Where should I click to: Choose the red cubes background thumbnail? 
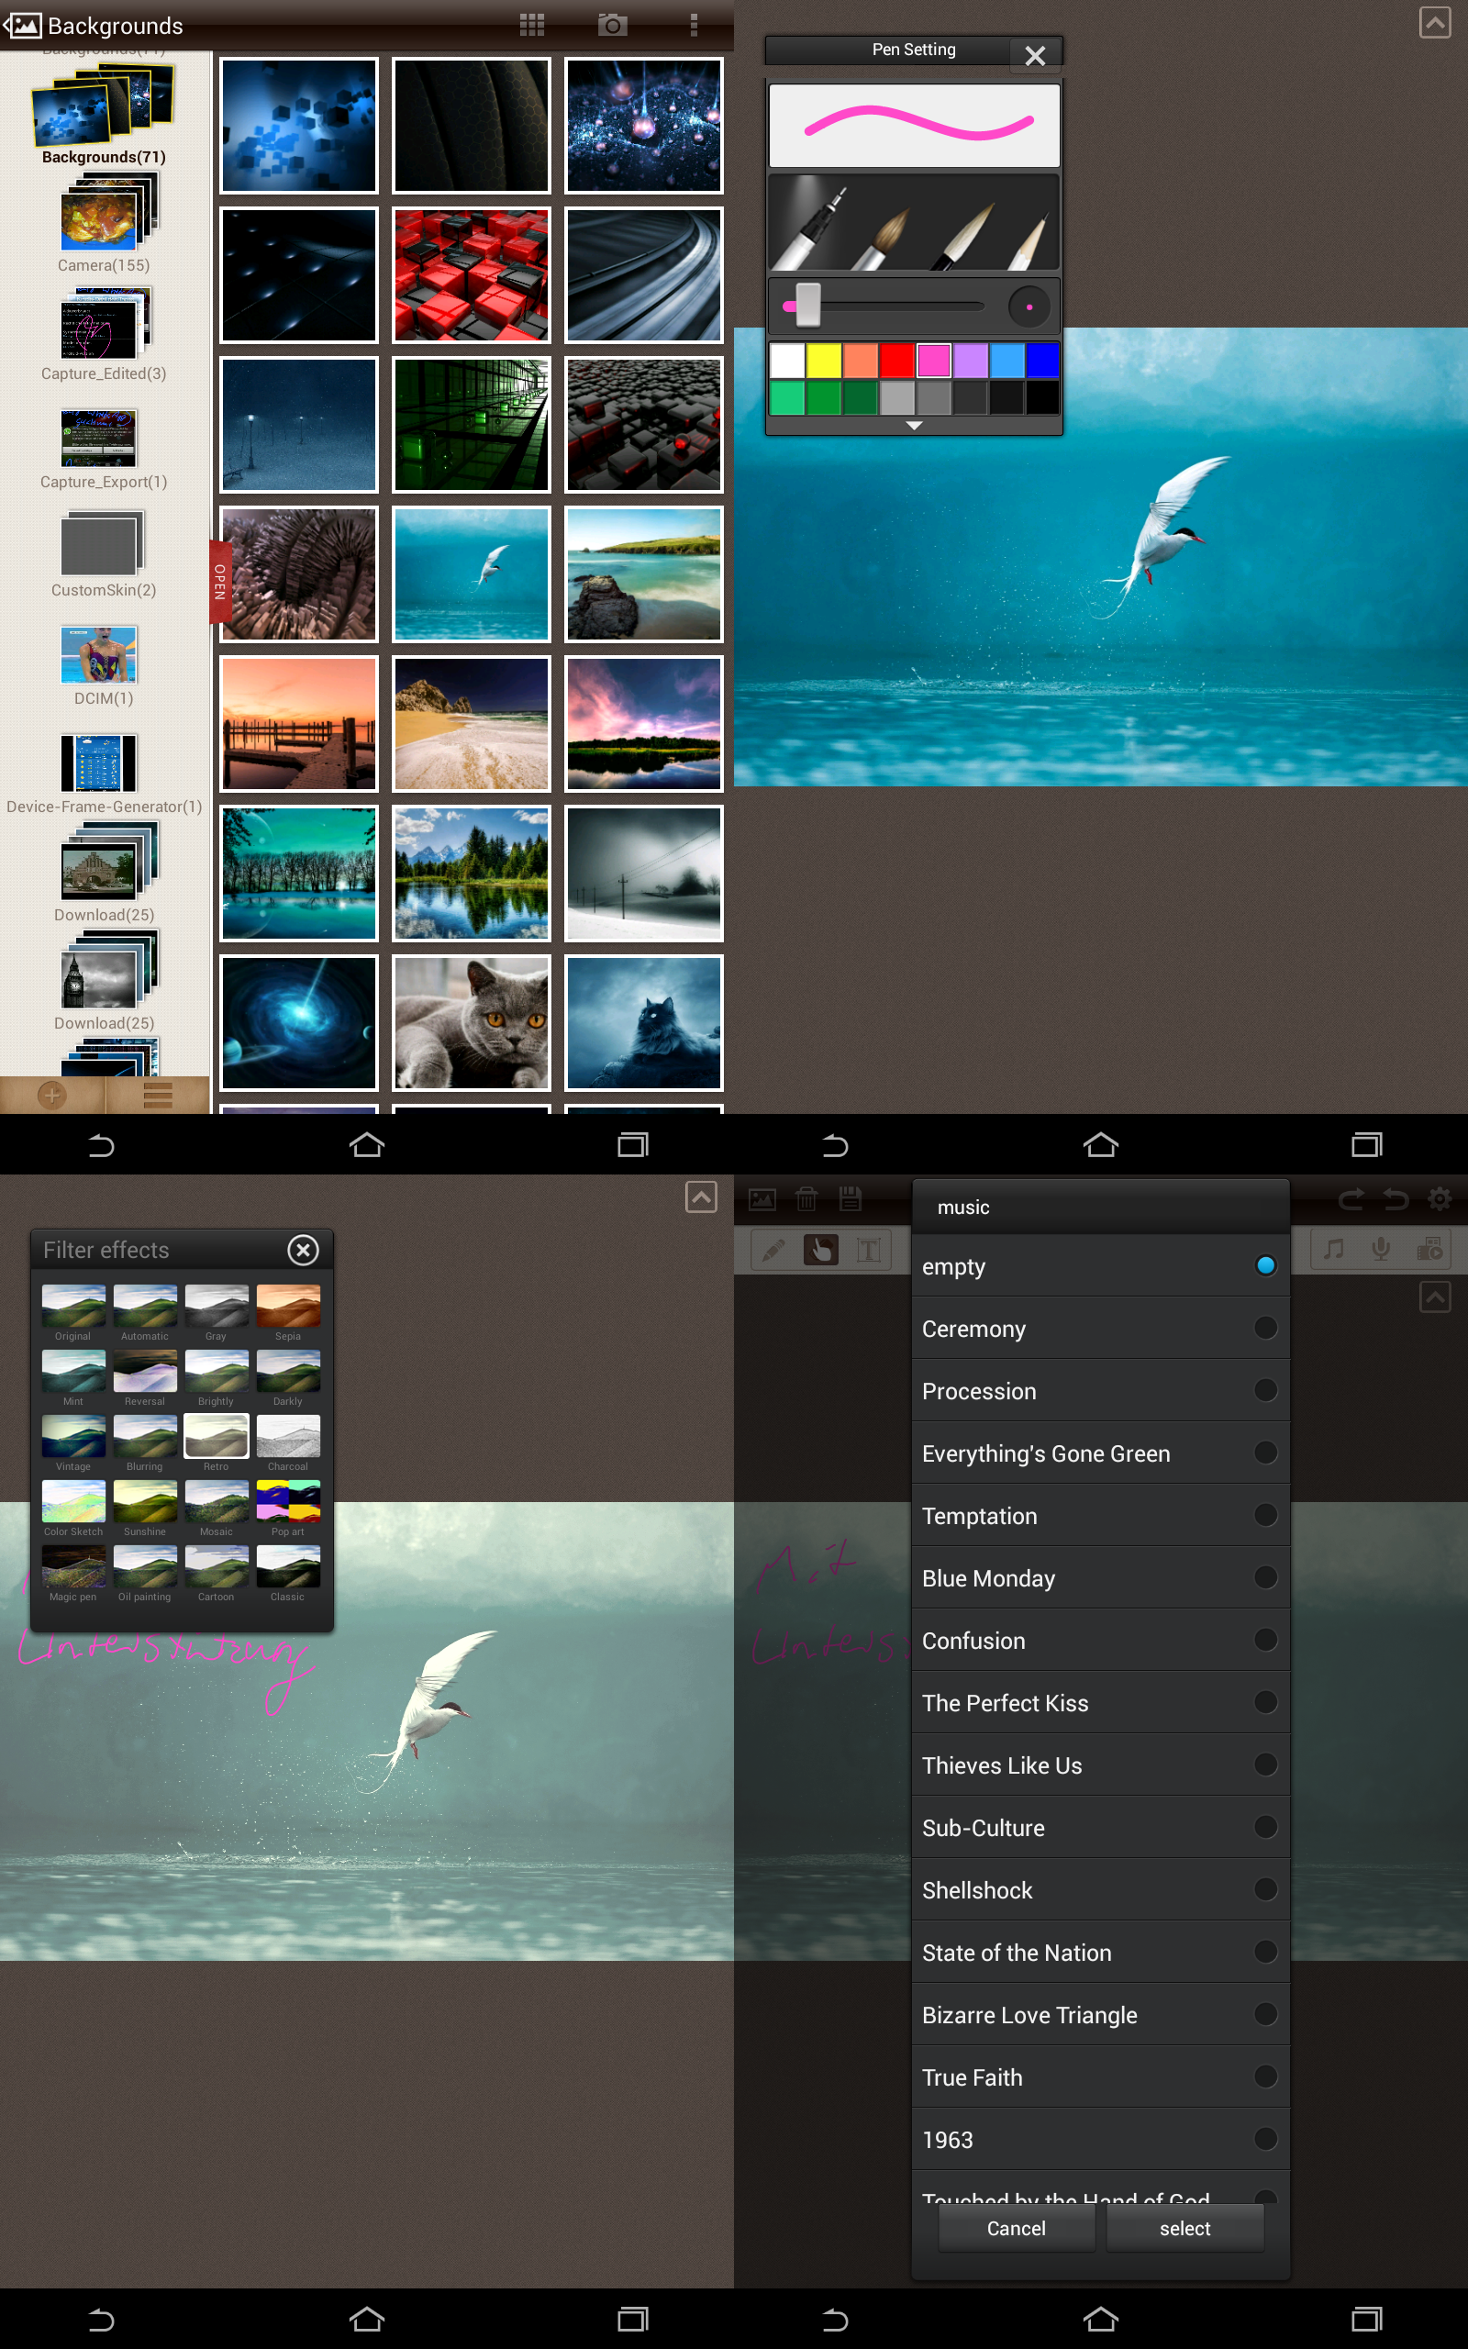[471, 274]
